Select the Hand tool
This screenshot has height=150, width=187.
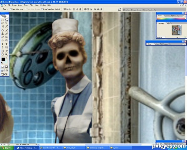point(3,54)
